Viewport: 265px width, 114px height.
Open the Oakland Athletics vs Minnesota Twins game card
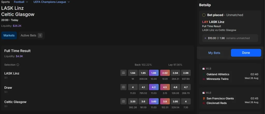tap(230, 74)
